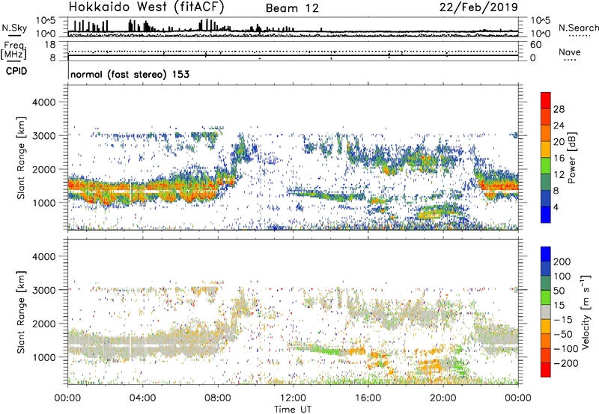
Task: Click the "50" velocity colorbar label
Action: [559, 291]
